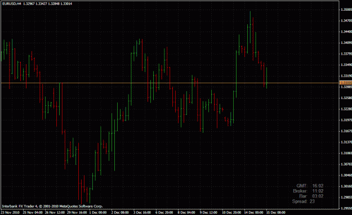Click the 1.3076 price axis label
The height and width of the screenshot is (215, 352).
click(x=346, y=164)
